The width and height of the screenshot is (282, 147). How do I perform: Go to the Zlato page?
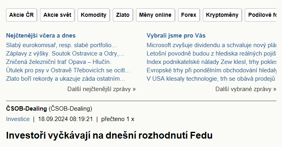(x=123, y=15)
